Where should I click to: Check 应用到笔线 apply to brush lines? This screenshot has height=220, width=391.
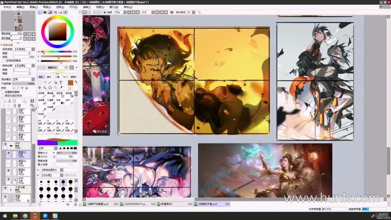click(4, 61)
